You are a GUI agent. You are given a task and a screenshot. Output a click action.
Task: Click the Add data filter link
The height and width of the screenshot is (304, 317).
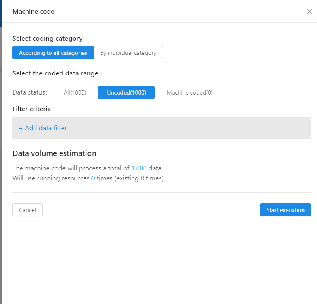click(x=43, y=128)
